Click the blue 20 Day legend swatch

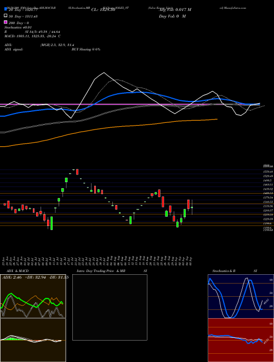pos(5,9)
